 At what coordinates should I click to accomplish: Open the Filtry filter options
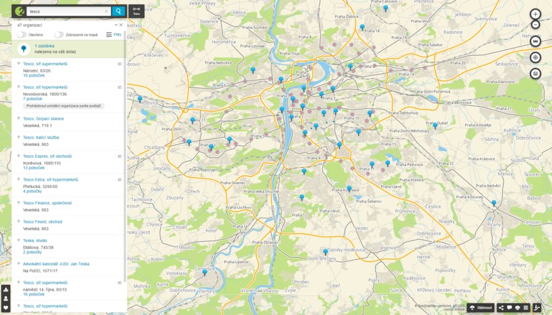114,34
